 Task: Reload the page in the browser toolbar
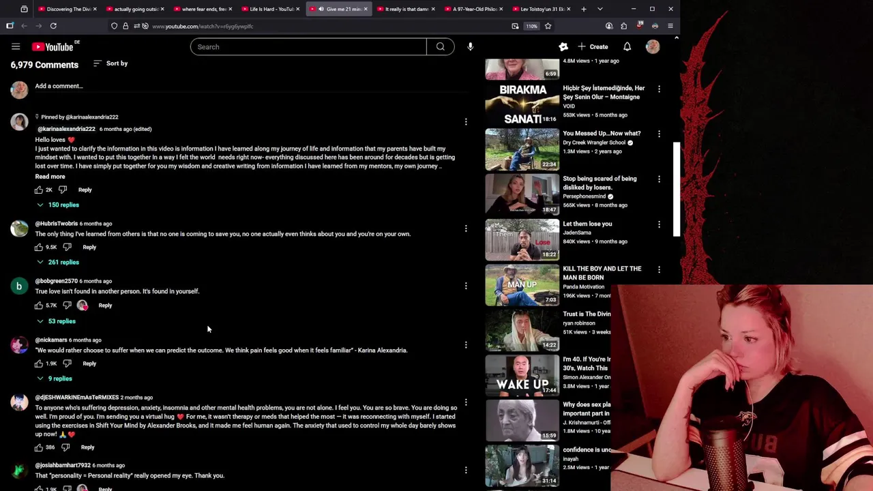(x=53, y=26)
